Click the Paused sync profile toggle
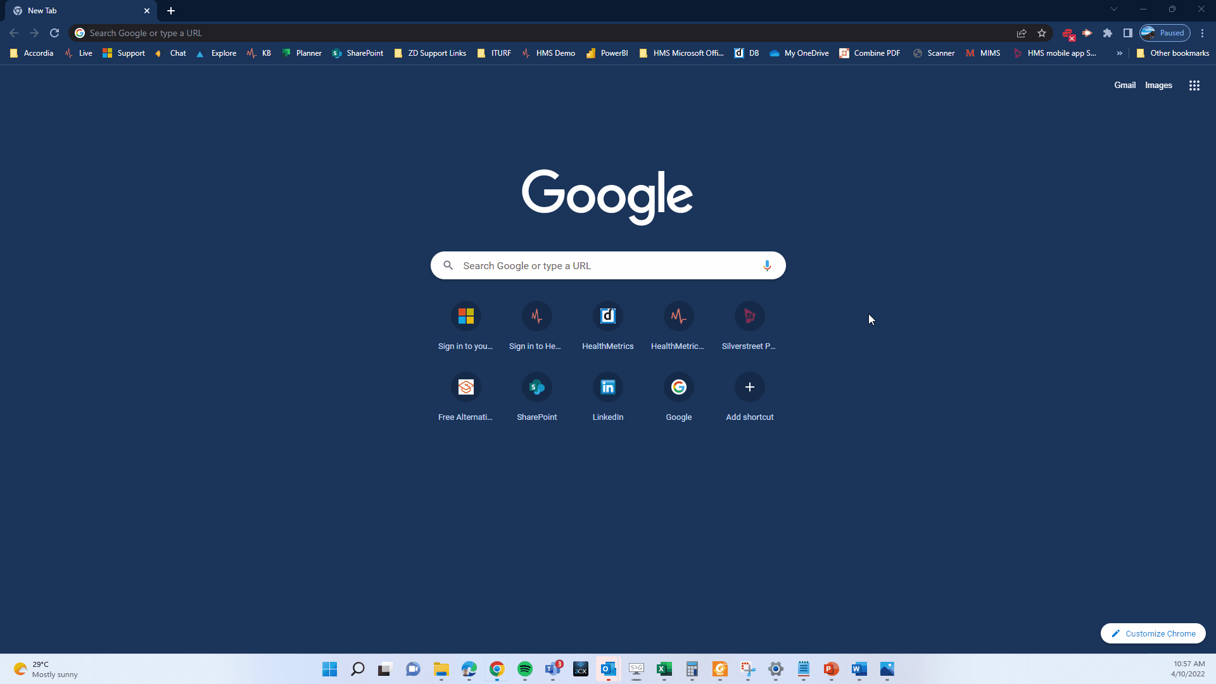 1164,32
